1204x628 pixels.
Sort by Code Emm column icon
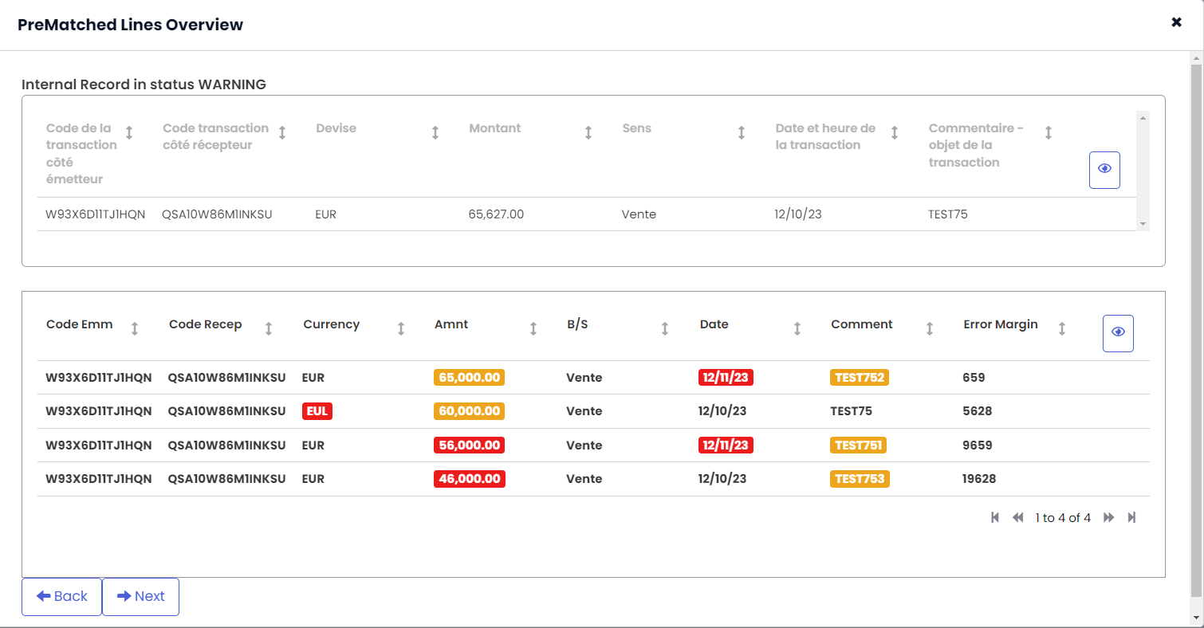tap(135, 328)
